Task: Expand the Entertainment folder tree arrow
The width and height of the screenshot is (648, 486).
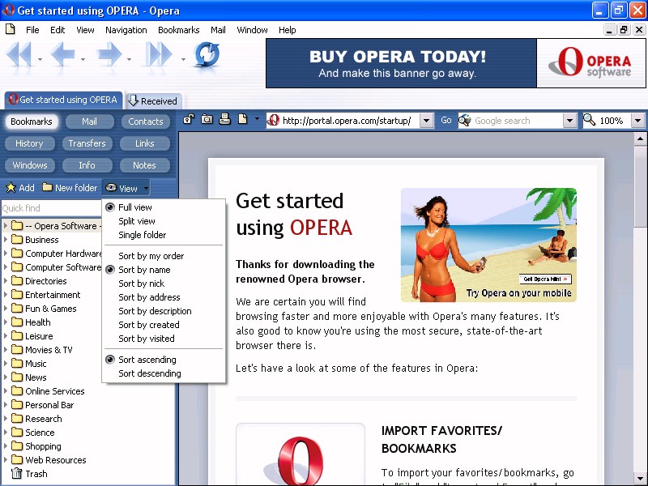Action: [6, 295]
